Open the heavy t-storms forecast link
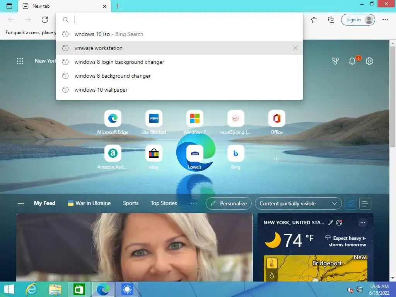This screenshot has height=297, width=396. 345,241
